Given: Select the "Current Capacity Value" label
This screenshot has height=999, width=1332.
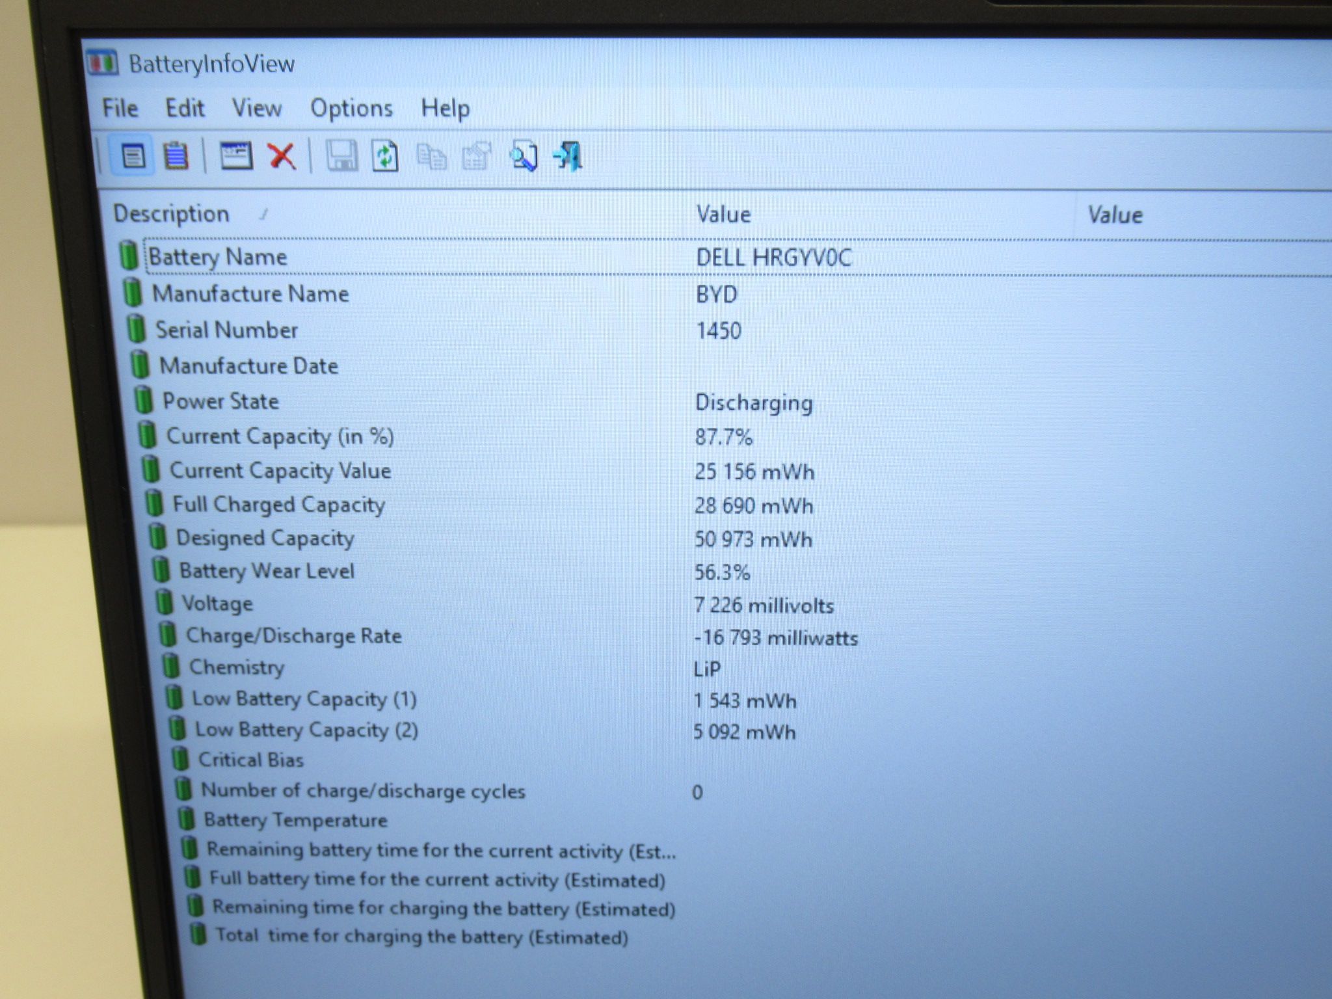Looking at the screenshot, I should click(280, 470).
